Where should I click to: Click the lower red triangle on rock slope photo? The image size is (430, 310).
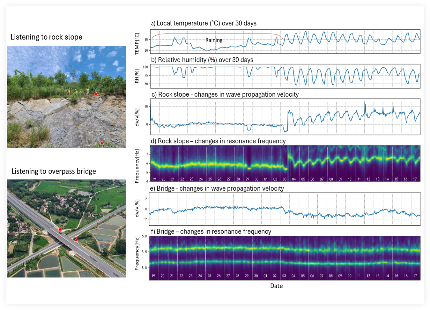pyautogui.click(x=102, y=143)
